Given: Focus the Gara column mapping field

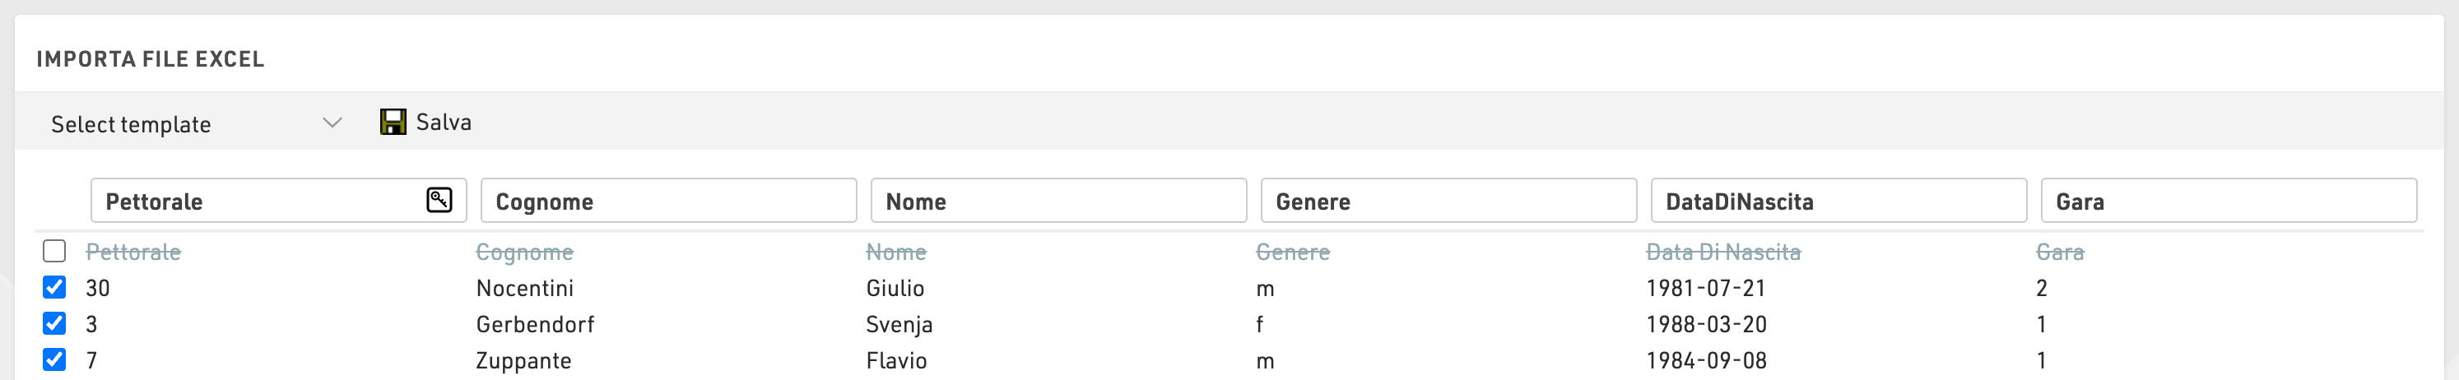Looking at the screenshot, I should (x=2228, y=202).
